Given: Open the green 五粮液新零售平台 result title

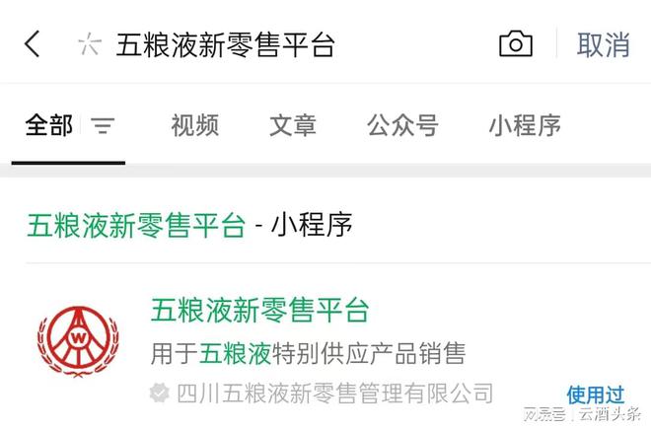Looking at the screenshot, I should pyautogui.click(x=259, y=310).
